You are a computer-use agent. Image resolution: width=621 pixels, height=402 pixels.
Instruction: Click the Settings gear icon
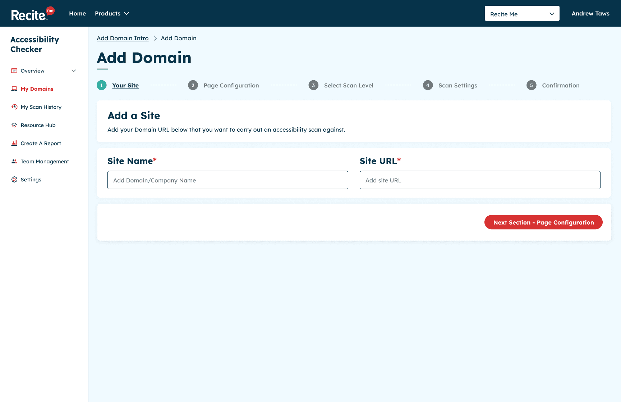(x=14, y=179)
